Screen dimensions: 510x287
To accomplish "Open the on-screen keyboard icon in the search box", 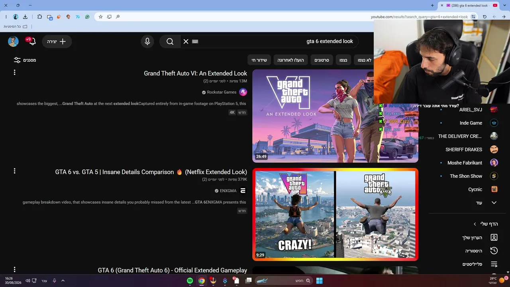I will pos(195,41).
